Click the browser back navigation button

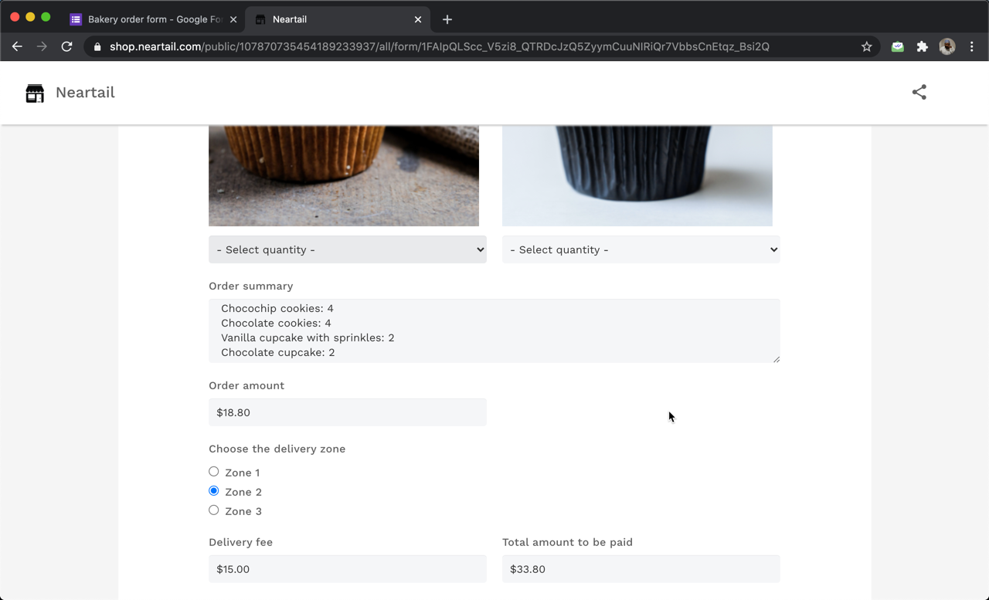click(17, 46)
